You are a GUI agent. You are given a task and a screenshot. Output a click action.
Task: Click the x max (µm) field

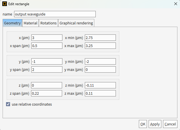(100, 46)
